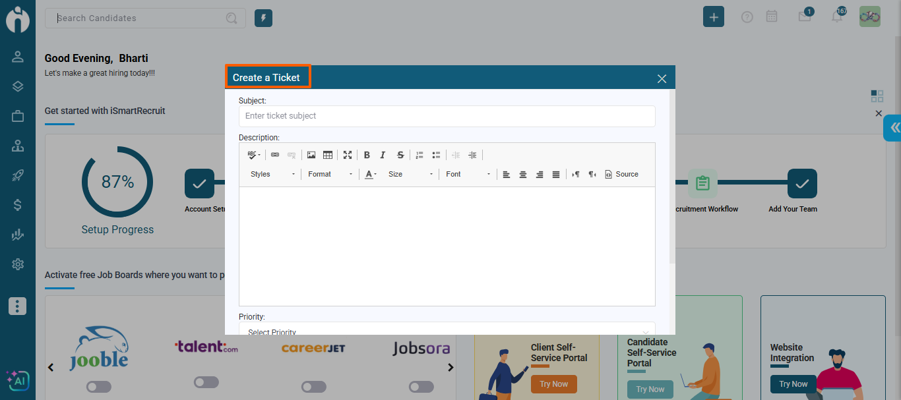901x400 pixels.
Task: Open the Font dropdown in editor
Action: [x=468, y=175]
